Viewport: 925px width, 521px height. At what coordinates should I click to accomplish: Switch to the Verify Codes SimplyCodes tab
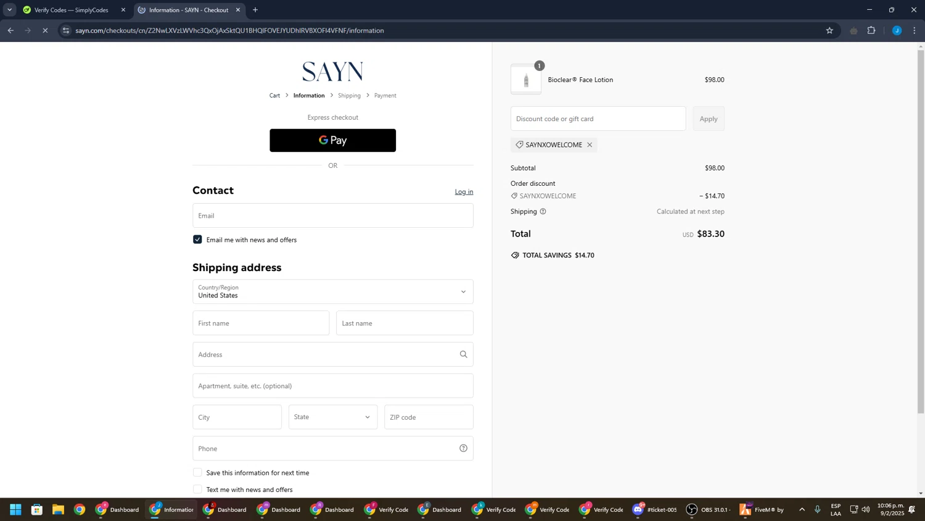click(71, 10)
